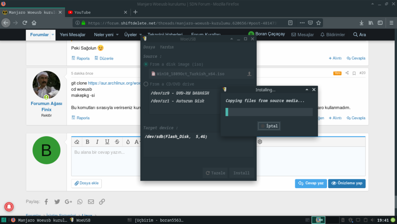This screenshot has width=397, height=224.
Task: Go to the Firefox home page
Action: pyautogui.click(x=34, y=23)
